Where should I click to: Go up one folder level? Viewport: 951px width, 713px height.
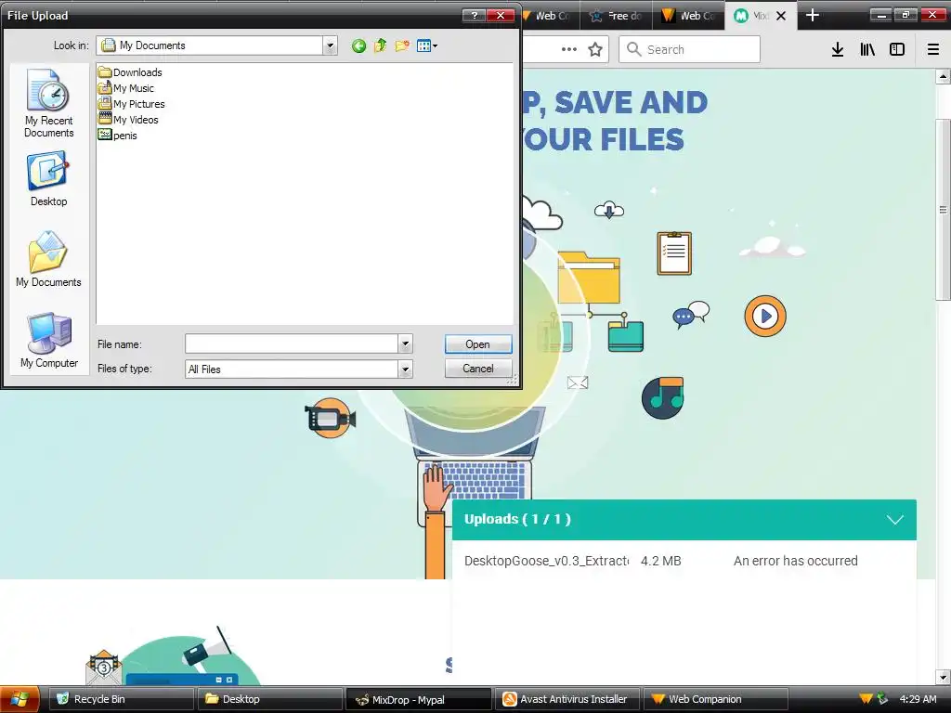380,45
